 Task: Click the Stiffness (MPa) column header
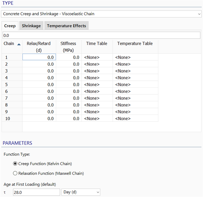tap(69, 47)
